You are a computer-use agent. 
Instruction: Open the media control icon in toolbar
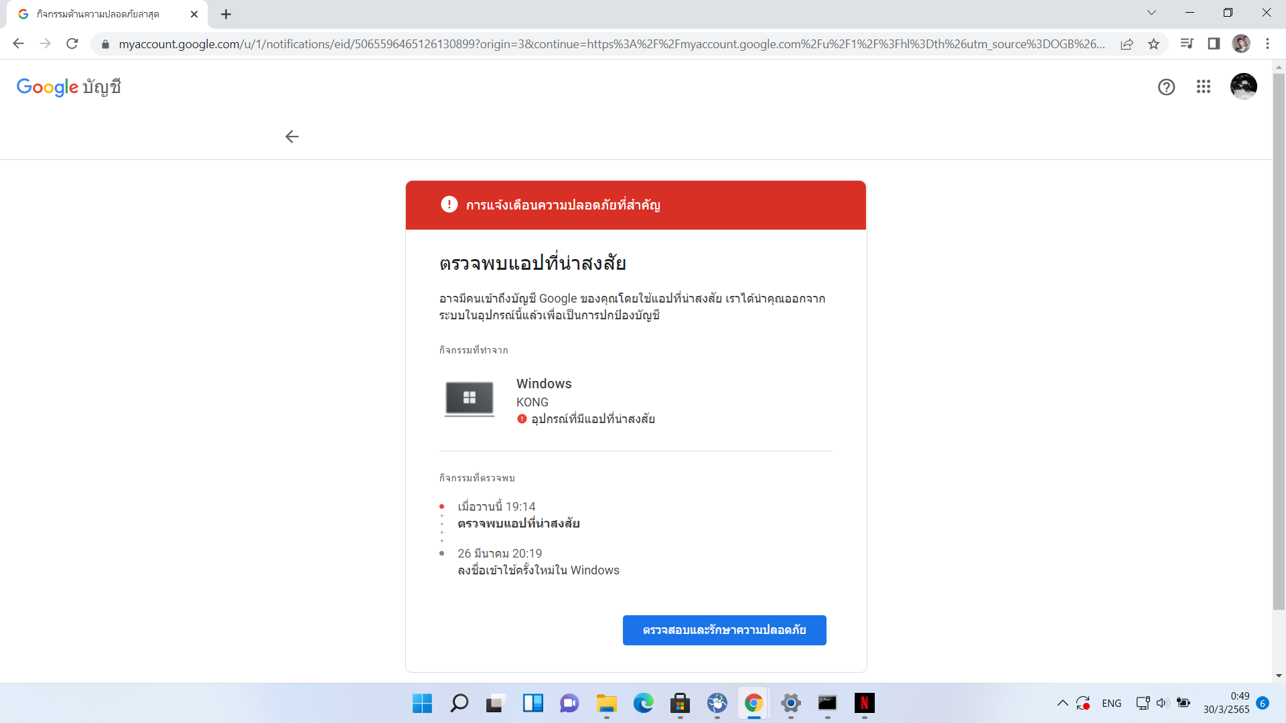pyautogui.click(x=1187, y=44)
